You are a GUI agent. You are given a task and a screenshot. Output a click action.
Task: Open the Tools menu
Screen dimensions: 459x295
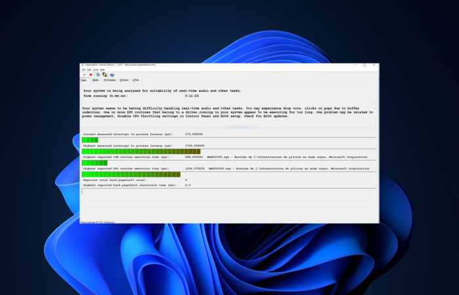coord(96,69)
